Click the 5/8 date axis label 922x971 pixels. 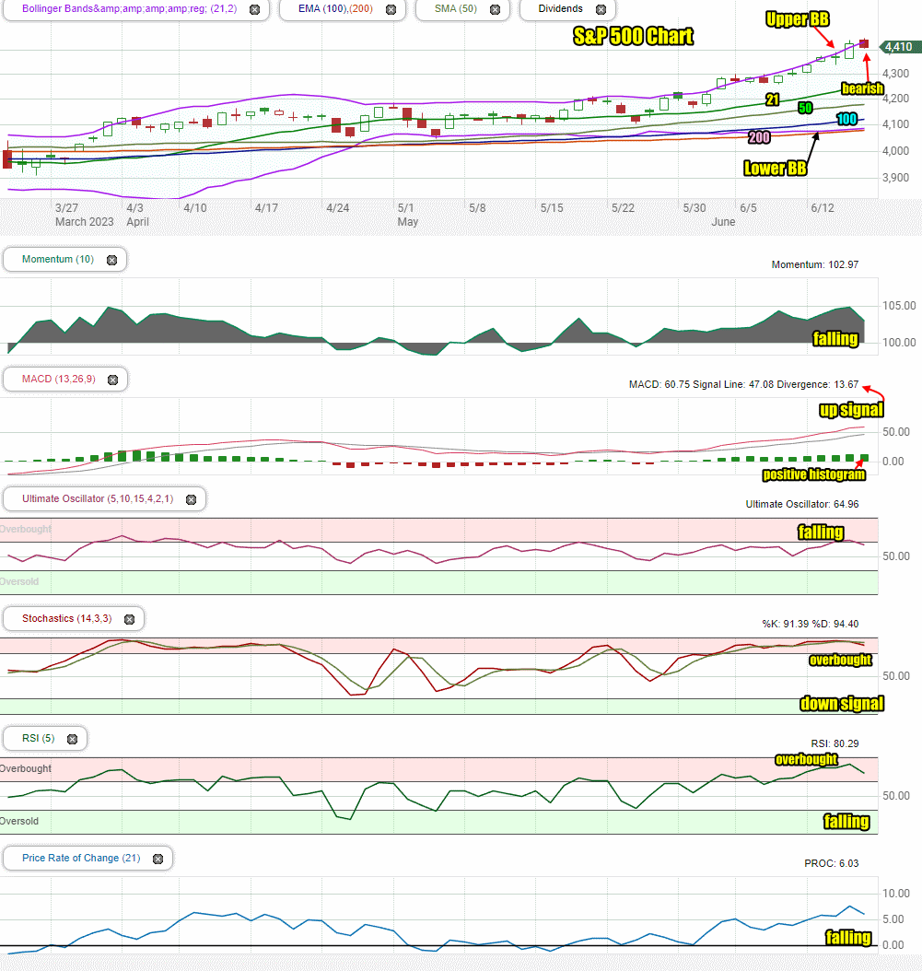[477, 208]
